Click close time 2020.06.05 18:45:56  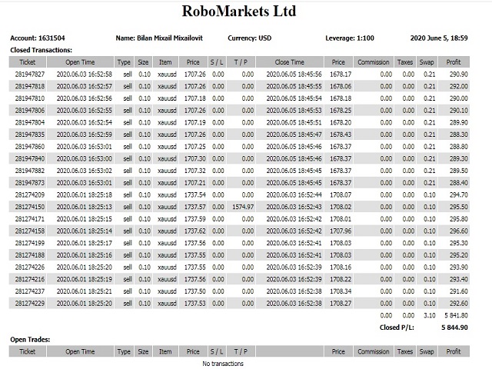pos(294,75)
